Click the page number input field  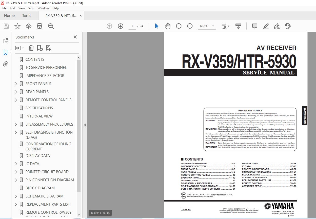coord(132,26)
